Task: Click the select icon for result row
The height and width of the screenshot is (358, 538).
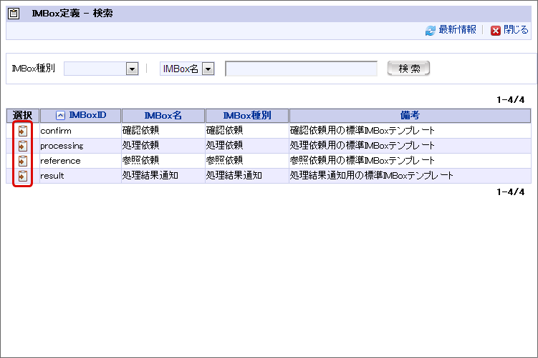Action: pyautogui.click(x=23, y=176)
